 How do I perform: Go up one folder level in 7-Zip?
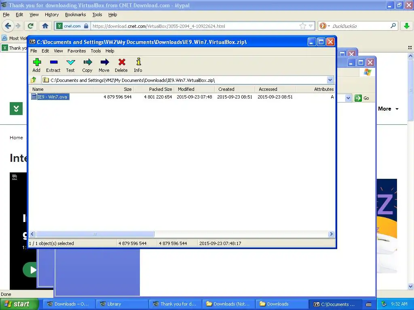[x=34, y=80]
